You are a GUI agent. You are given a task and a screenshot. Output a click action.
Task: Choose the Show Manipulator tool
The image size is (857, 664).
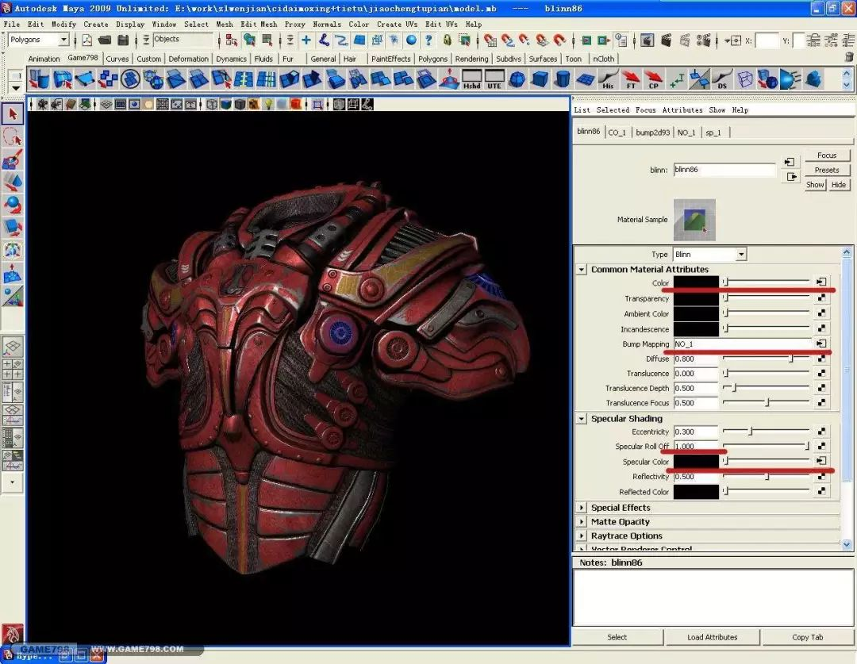13,296
